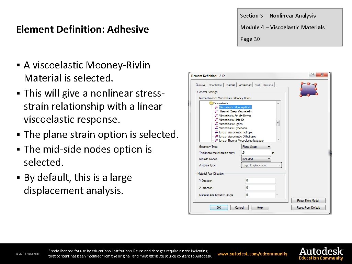Select Linear Thermal Viscoelastic Isotropic item
352x264 pixels.
pos(241,140)
